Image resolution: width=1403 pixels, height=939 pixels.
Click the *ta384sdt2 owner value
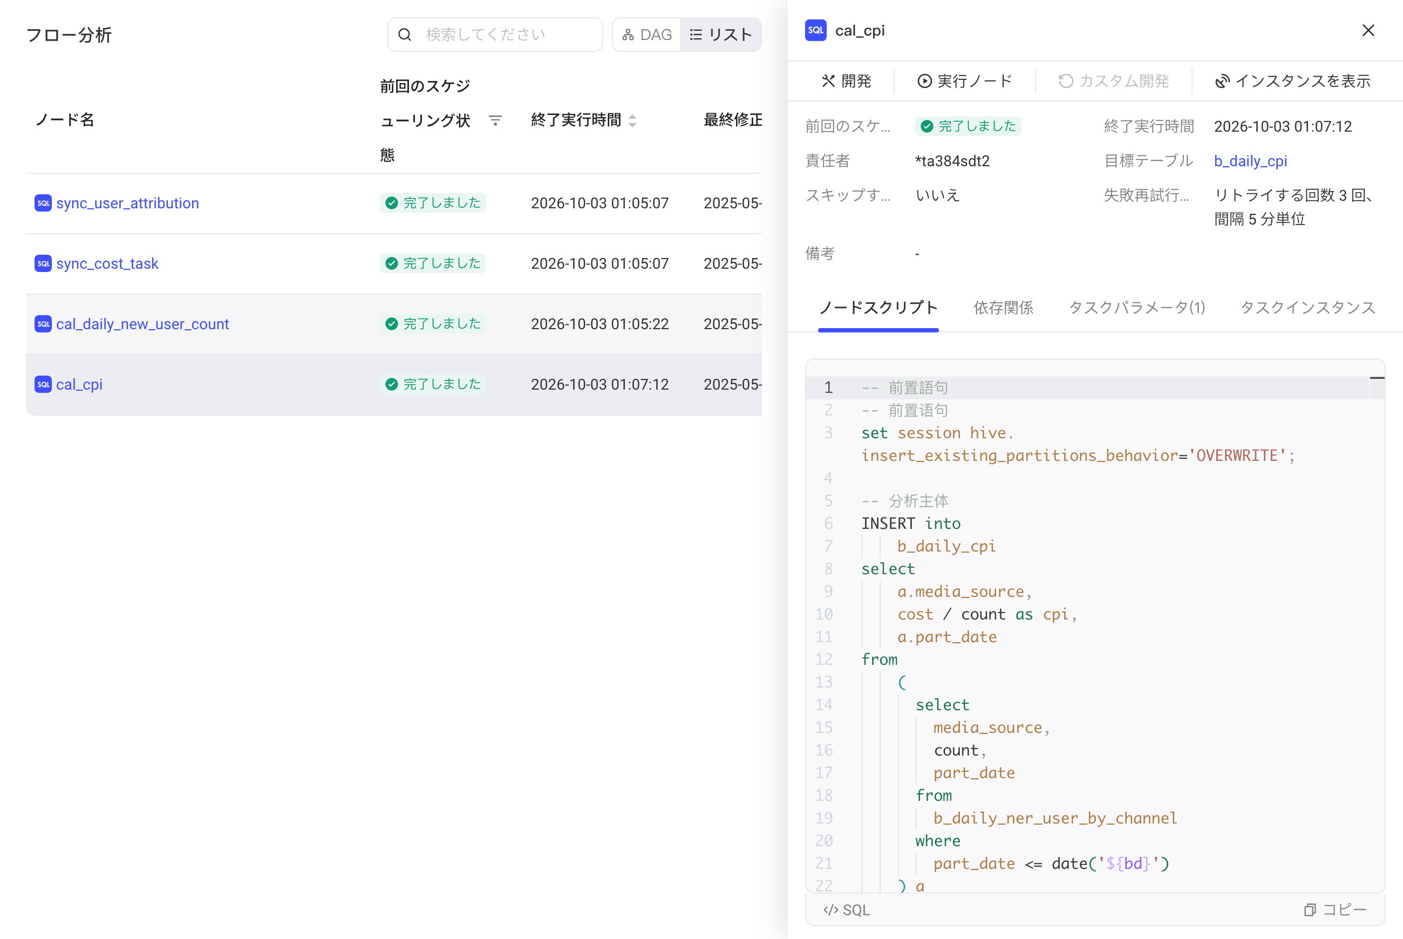[x=952, y=161]
